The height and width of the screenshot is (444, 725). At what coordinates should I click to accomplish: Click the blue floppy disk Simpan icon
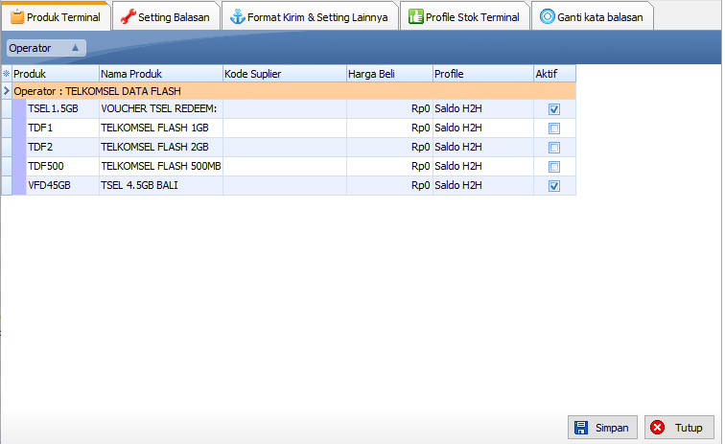(581, 428)
